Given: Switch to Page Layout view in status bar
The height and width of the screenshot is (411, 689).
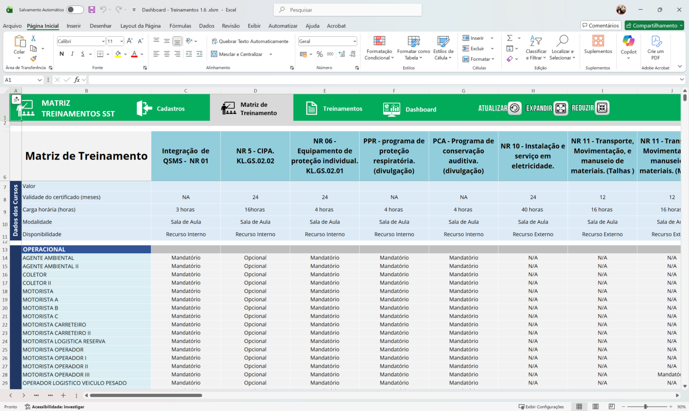Looking at the screenshot, I should pyautogui.click(x=595, y=407).
